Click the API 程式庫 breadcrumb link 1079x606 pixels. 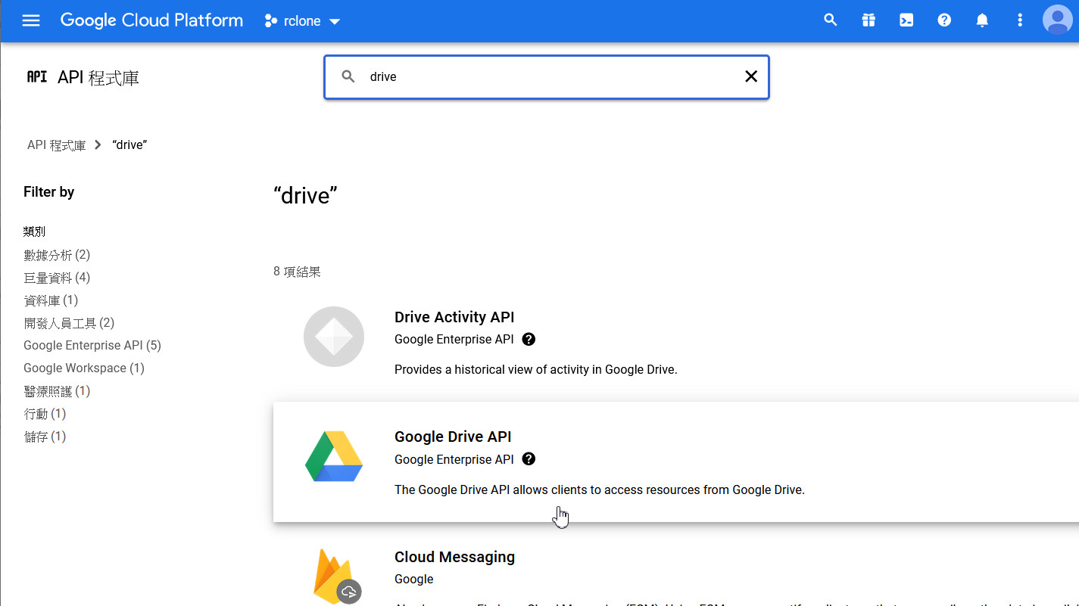pyautogui.click(x=57, y=145)
